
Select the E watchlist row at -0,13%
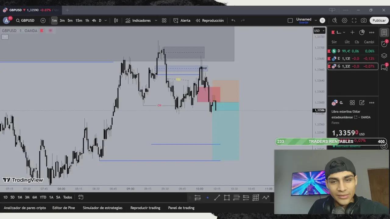coord(353,59)
